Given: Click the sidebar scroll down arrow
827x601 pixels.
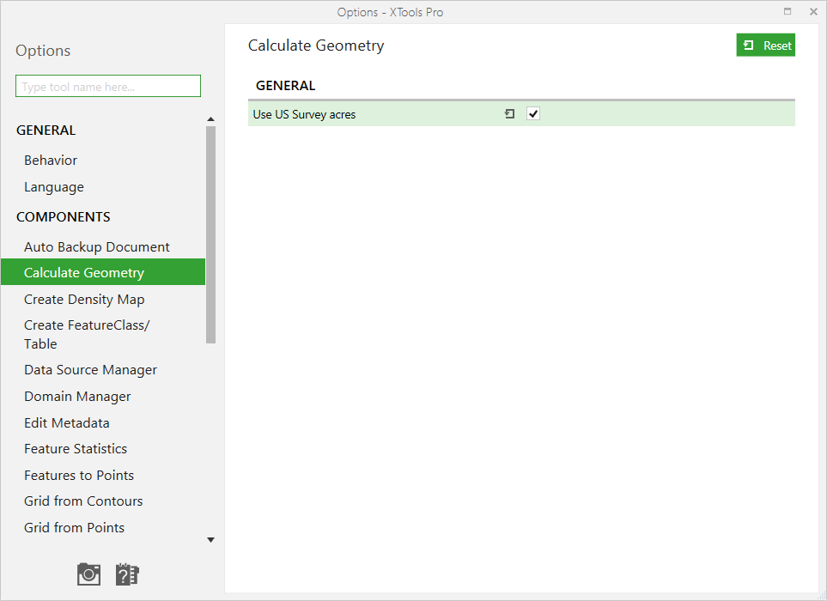Looking at the screenshot, I should coord(211,540).
